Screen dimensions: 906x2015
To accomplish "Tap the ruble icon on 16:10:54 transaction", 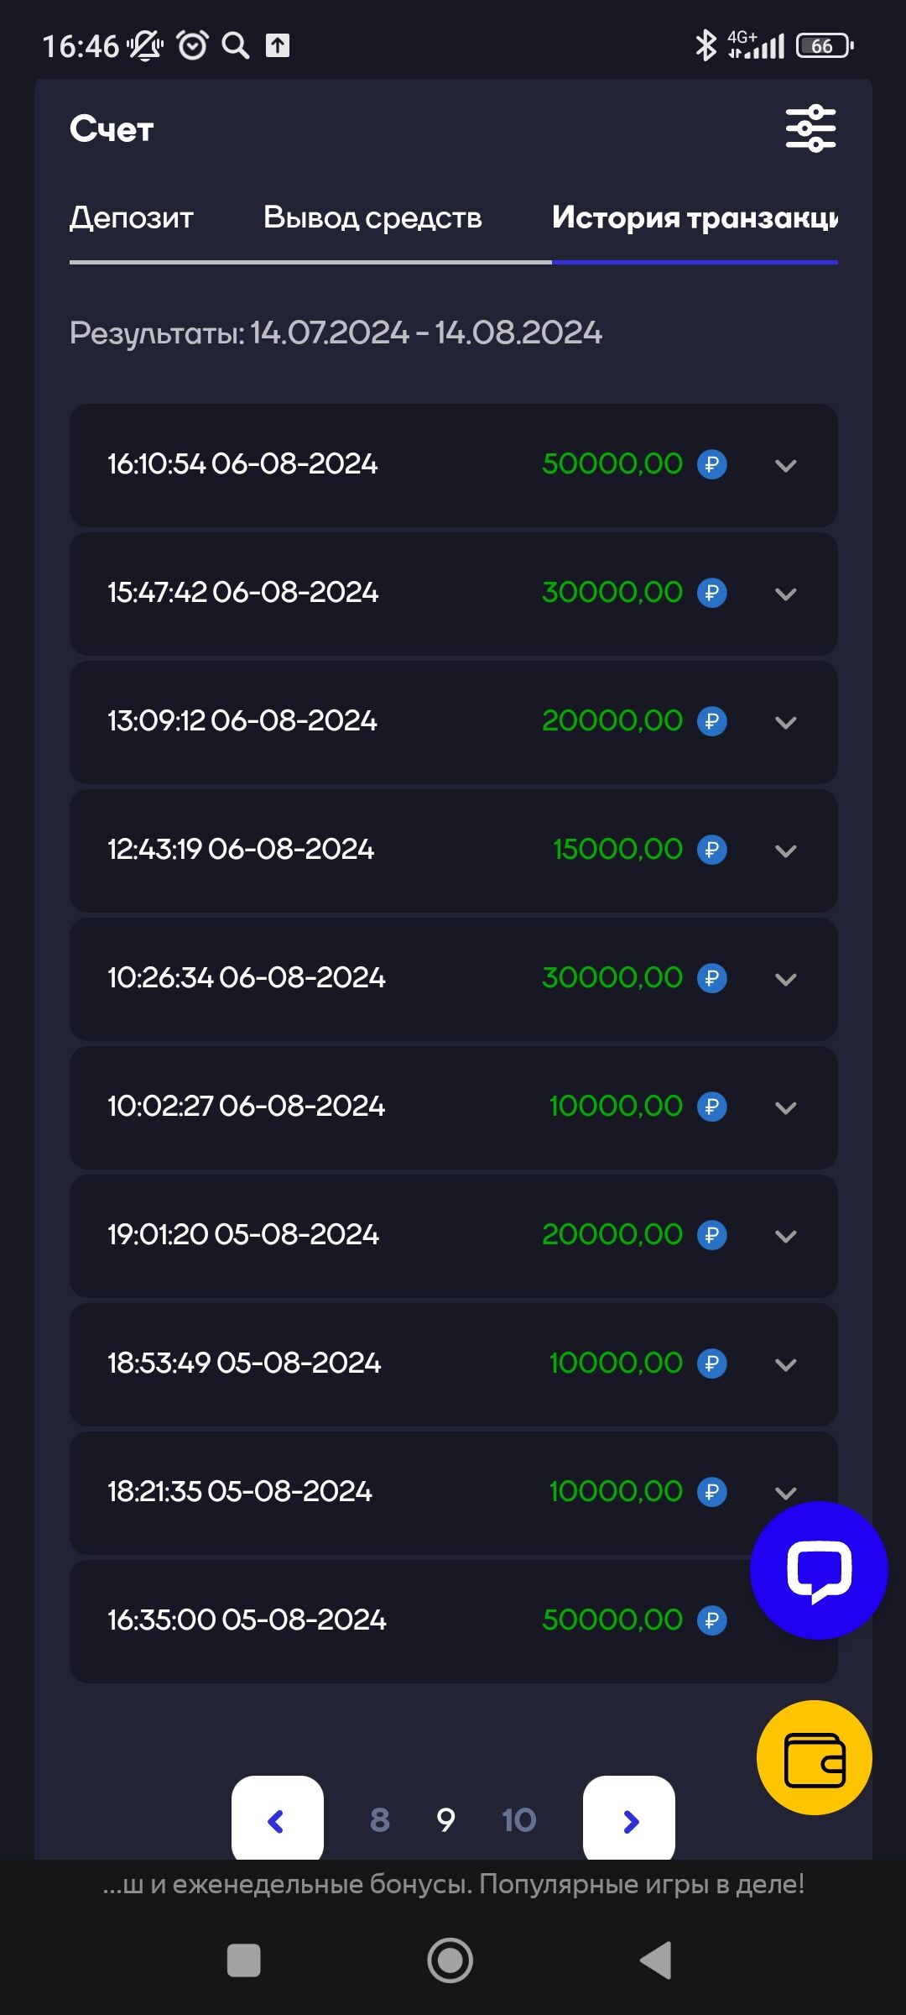I will (712, 464).
